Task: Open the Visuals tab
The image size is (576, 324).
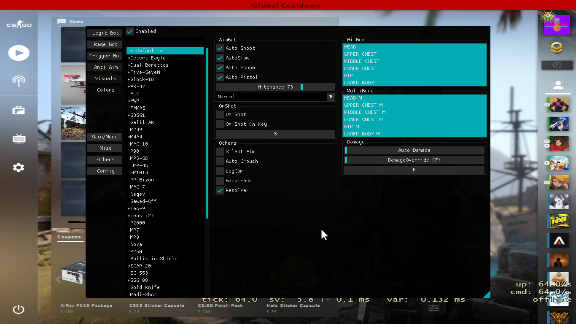Action: 105,78
